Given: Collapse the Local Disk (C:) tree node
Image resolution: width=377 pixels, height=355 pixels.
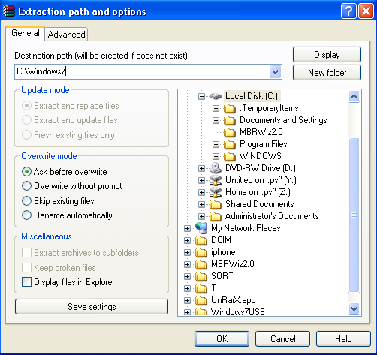Looking at the screenshot, I should [x=201, y=96].
